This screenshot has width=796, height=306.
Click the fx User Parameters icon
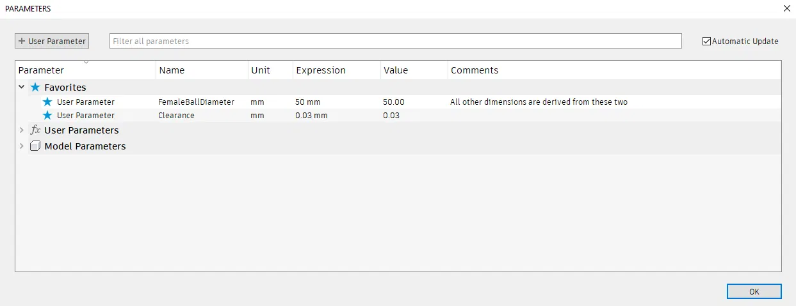point(35,130)
